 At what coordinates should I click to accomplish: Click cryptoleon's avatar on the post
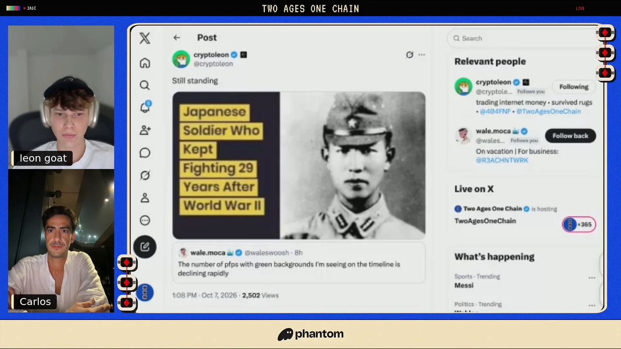pos(181,59)
